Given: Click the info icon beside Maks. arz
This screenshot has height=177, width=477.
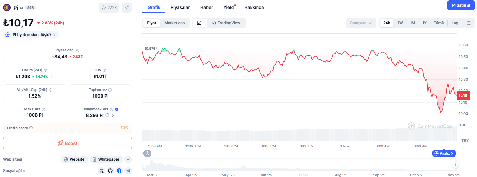Looking at the screenshot, I should [43, 109].
